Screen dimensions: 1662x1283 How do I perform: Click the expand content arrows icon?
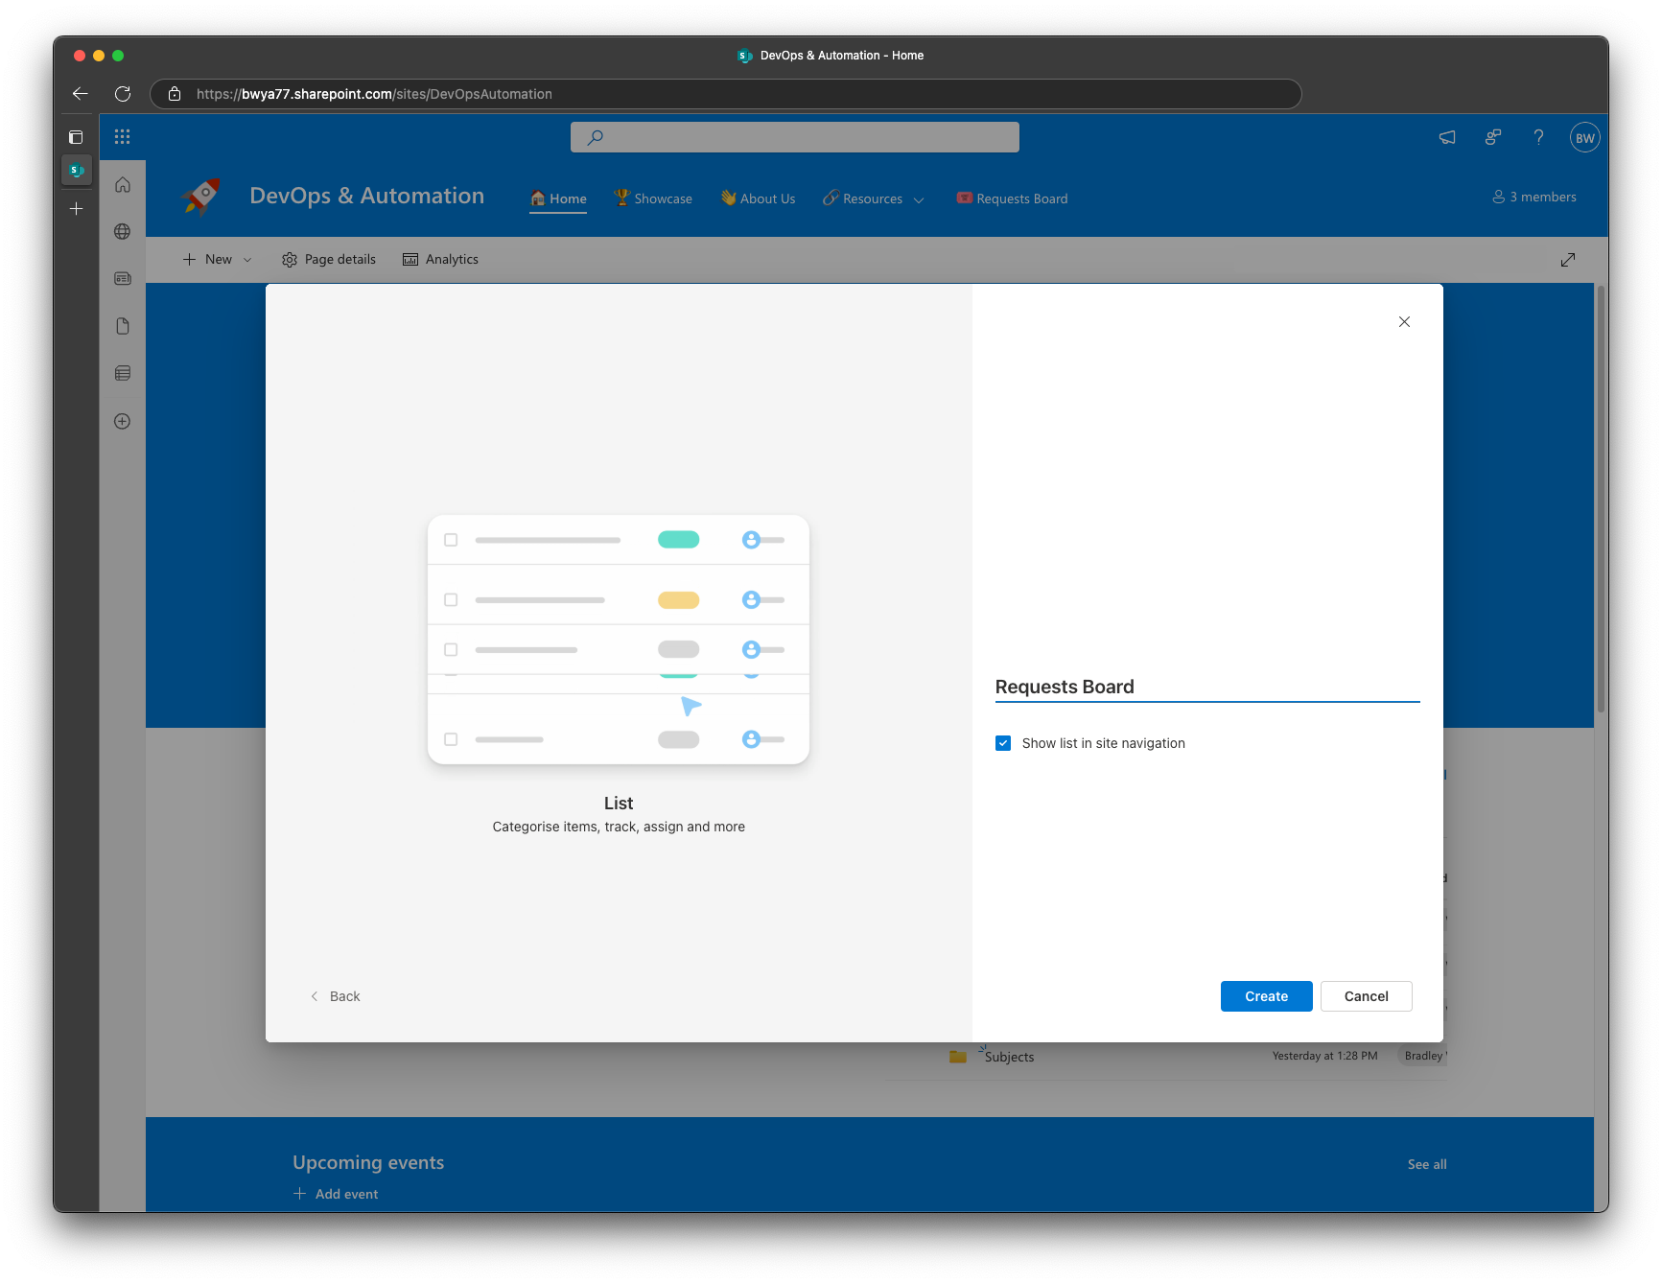coord(1568,260)
